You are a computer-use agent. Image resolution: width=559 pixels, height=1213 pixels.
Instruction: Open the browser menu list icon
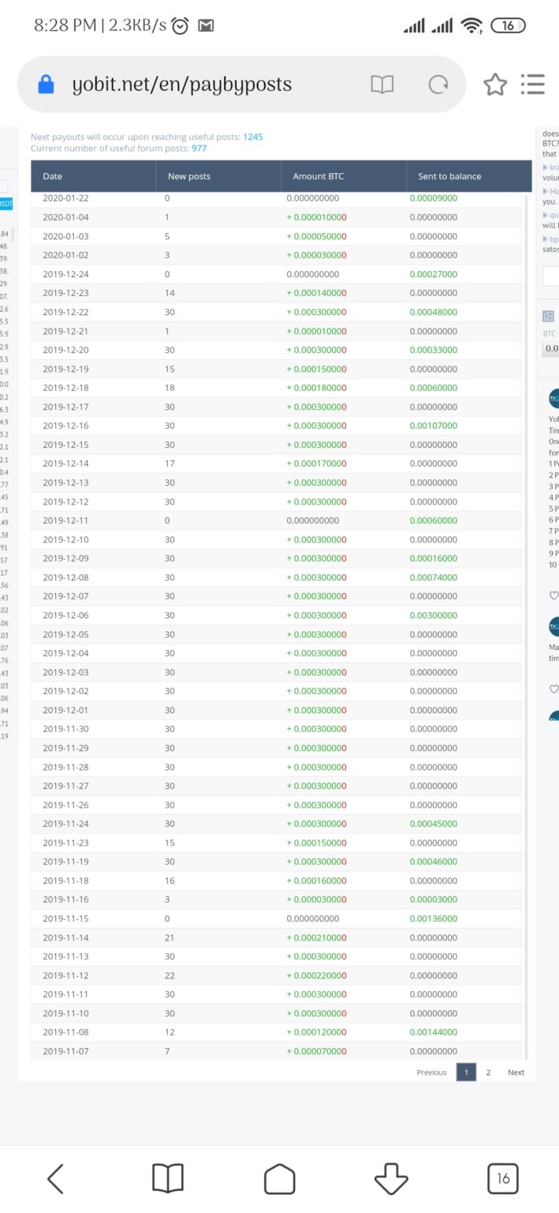[x=533, y=84]
